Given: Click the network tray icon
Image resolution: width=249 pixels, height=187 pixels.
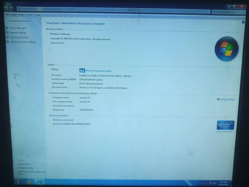Looking at the screenshot, I should [x=211, y=183].
